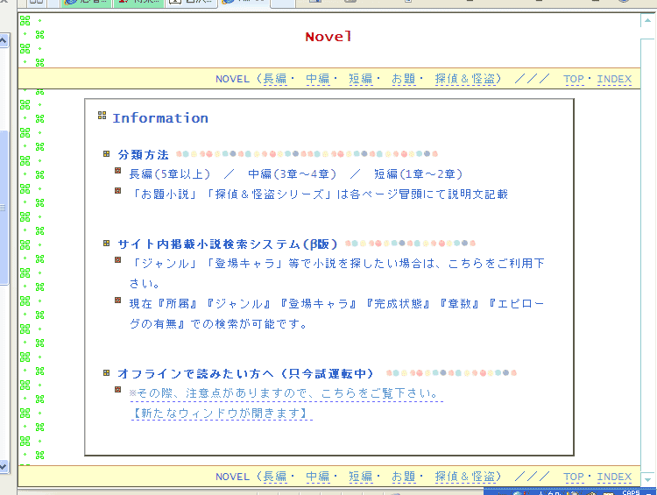Screen dimensions: 657x495
Task: Go to TOP via footer navigation bar
Action: tap(574, 477)
